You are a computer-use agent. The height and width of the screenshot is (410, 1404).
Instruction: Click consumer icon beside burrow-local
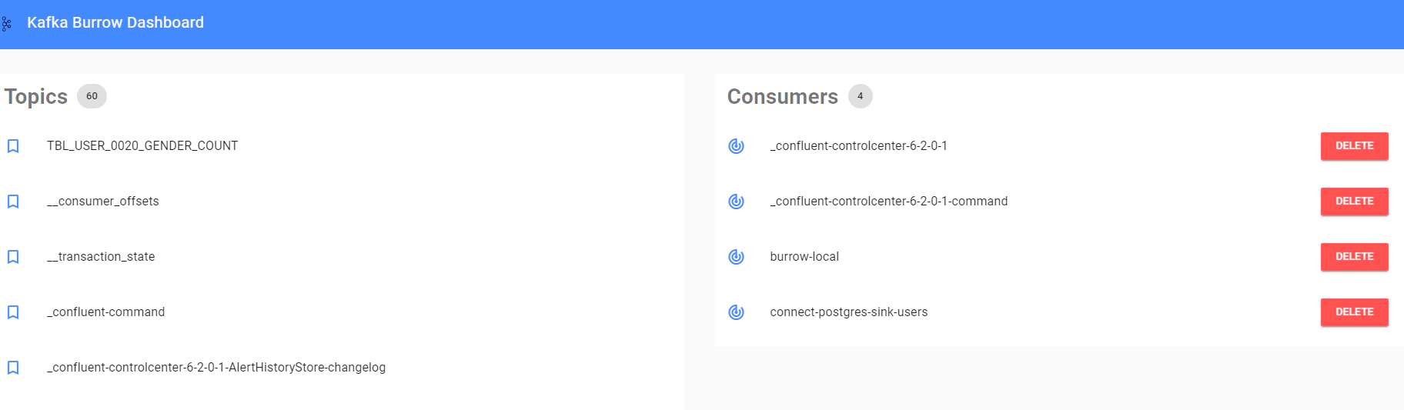[736, 257]
